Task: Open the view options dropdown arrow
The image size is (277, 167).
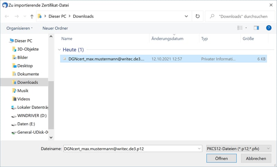Action: coord(246,28)
